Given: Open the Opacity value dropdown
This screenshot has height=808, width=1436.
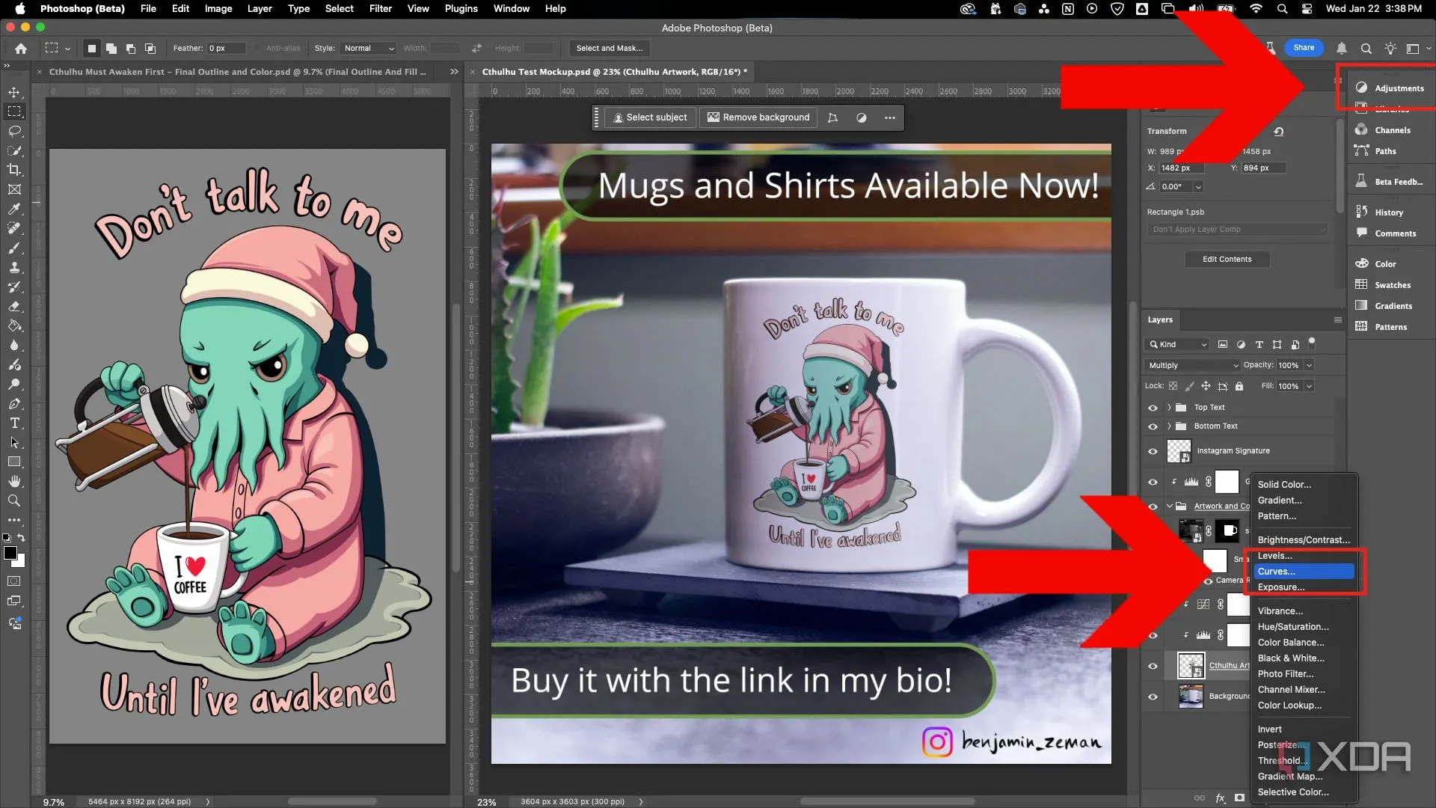Looking at the screenshot, I should (1309, 365).
